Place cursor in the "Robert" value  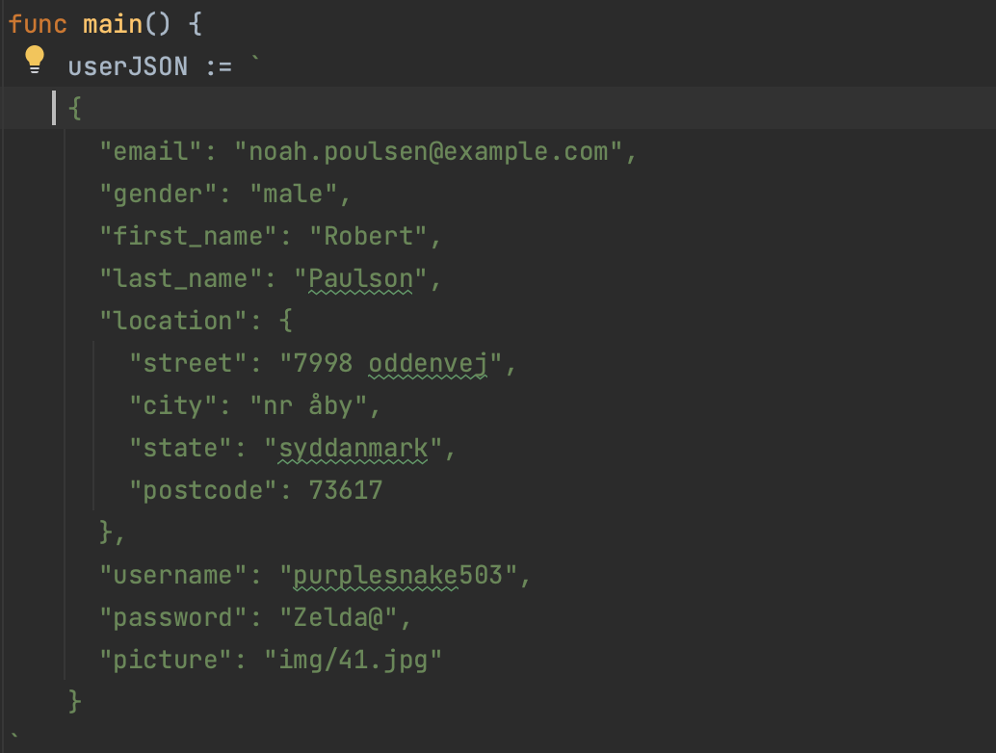(x=368, y=236)
